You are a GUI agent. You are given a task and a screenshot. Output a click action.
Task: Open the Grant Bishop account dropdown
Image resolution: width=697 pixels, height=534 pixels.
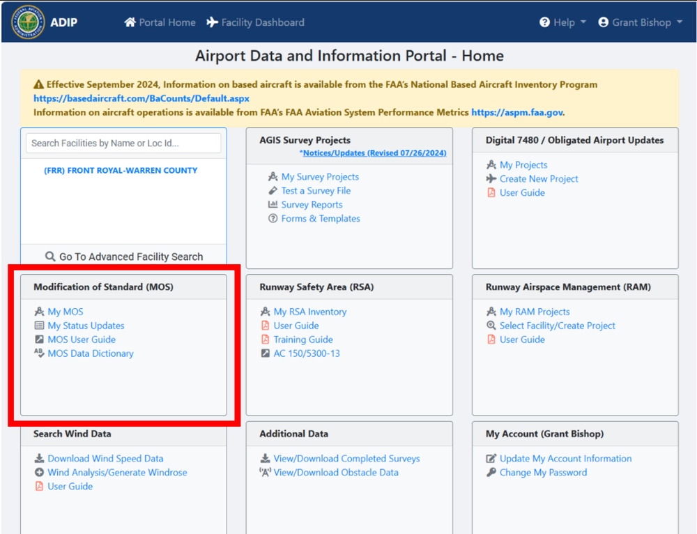640,22
